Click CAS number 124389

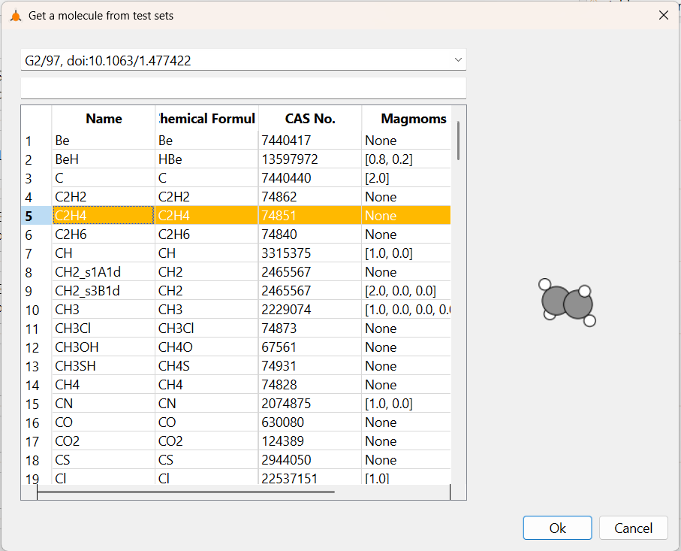click(310, 441)
